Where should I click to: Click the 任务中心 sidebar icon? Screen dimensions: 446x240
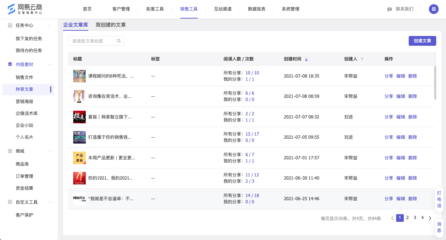pyautogui.click(x=10, y=26)
